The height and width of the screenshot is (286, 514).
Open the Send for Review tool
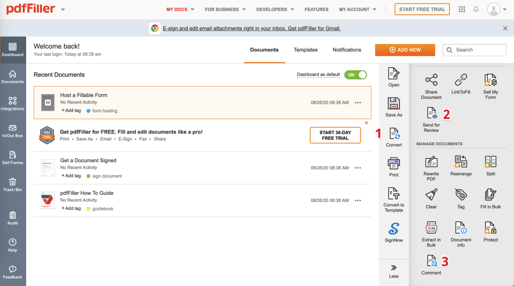431,113
